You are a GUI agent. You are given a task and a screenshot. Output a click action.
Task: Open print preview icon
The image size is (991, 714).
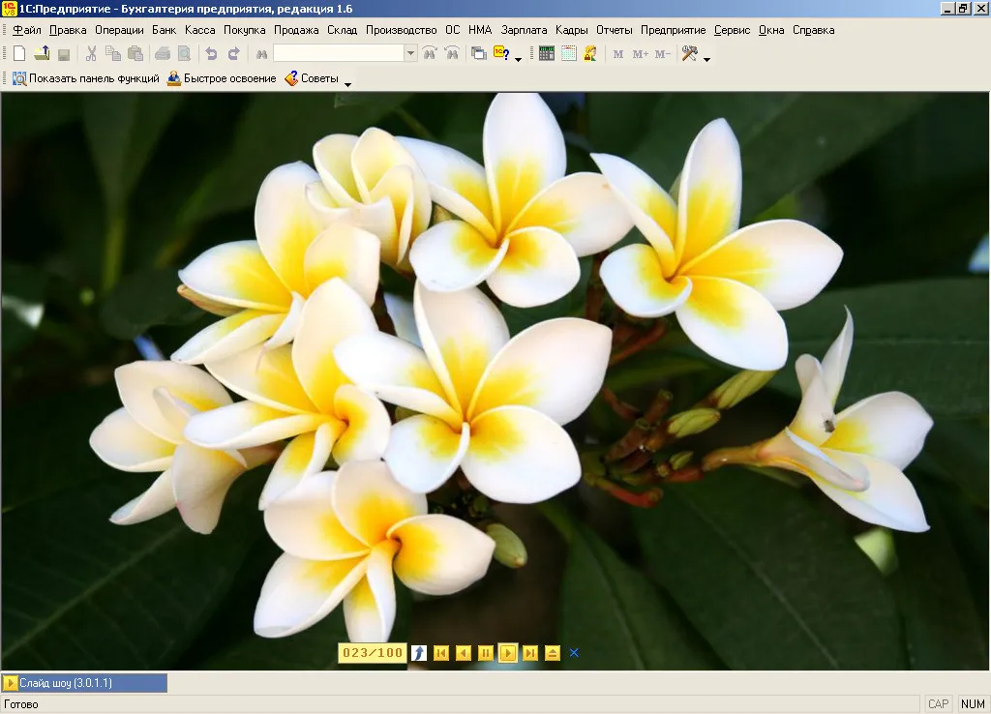[184, 54]
